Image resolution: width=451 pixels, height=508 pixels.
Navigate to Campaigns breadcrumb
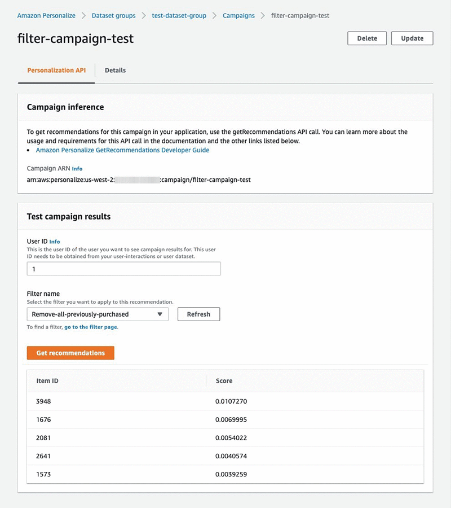coord(238,16)
